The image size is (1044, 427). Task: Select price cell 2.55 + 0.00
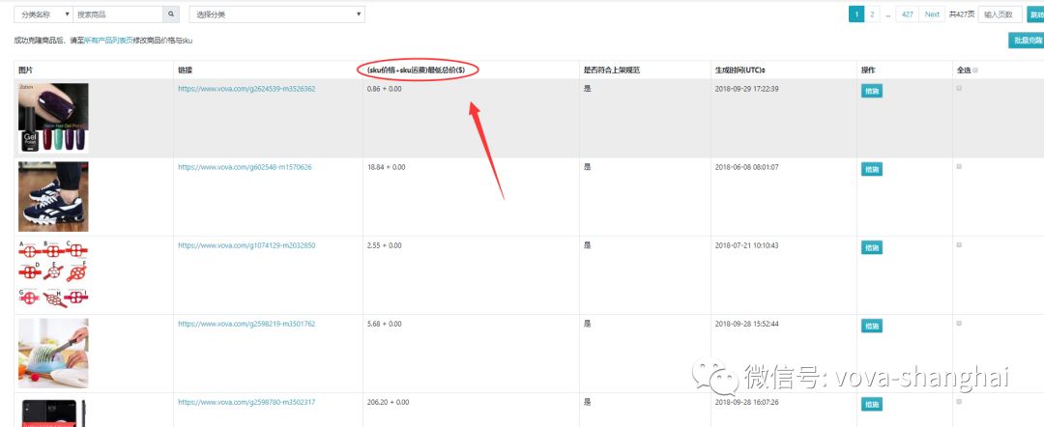(384, 245)
